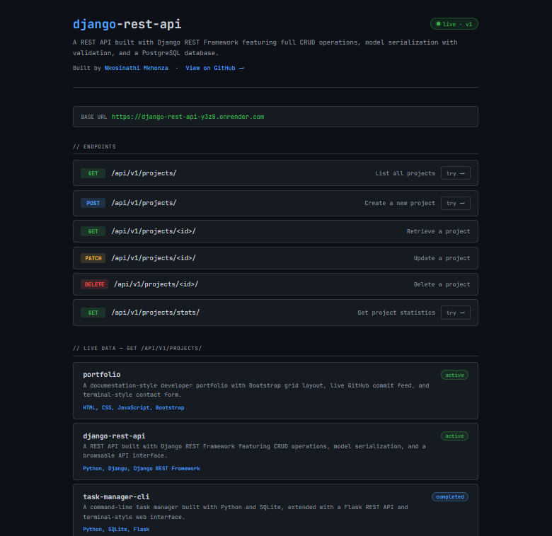Click the // ENDPOINTS section heading

point(94,146)
